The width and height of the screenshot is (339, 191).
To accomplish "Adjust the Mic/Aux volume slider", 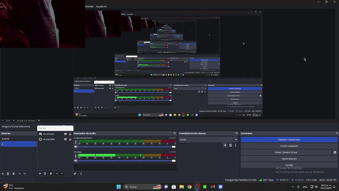I will 127,160.
